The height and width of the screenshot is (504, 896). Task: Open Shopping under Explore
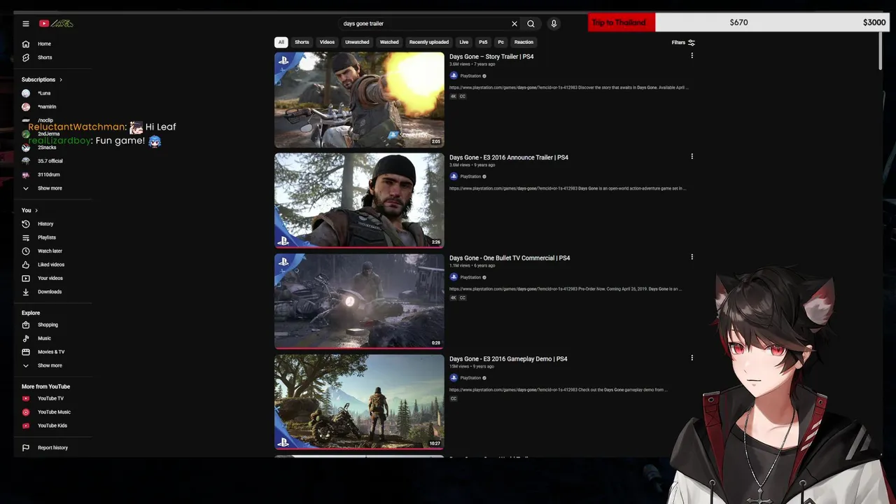(48, 325)
